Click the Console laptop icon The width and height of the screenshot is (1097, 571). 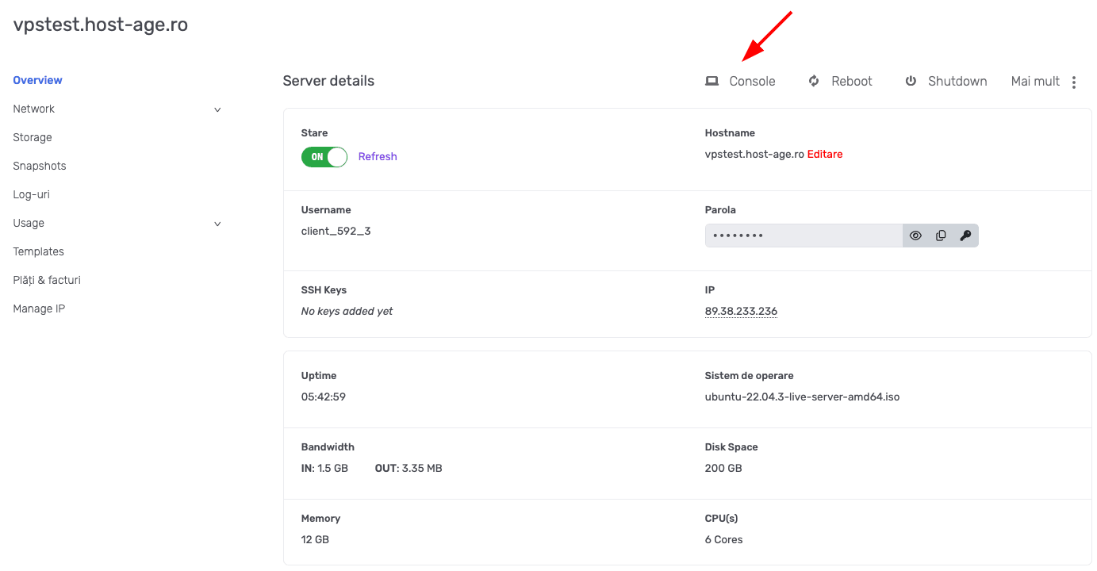tap(712, 81)
